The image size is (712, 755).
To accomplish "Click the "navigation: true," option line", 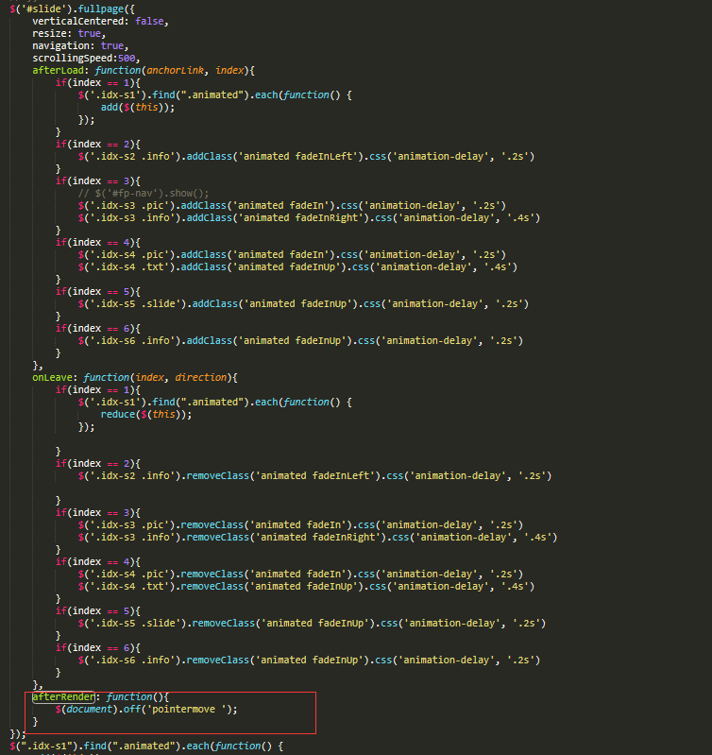I will click(80, 45).
